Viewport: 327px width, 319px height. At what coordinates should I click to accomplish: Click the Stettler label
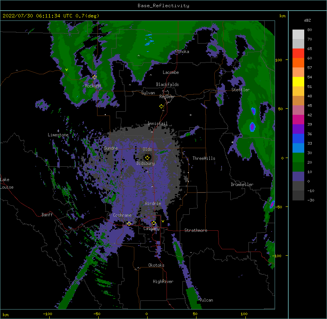pos(241,90)
